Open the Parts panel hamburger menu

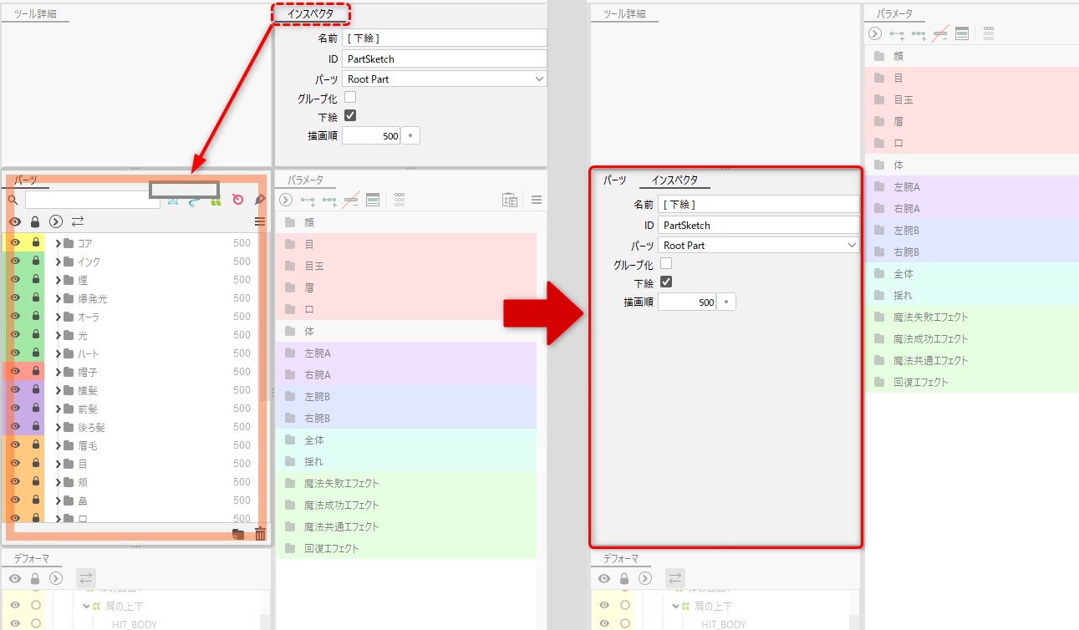260,221
